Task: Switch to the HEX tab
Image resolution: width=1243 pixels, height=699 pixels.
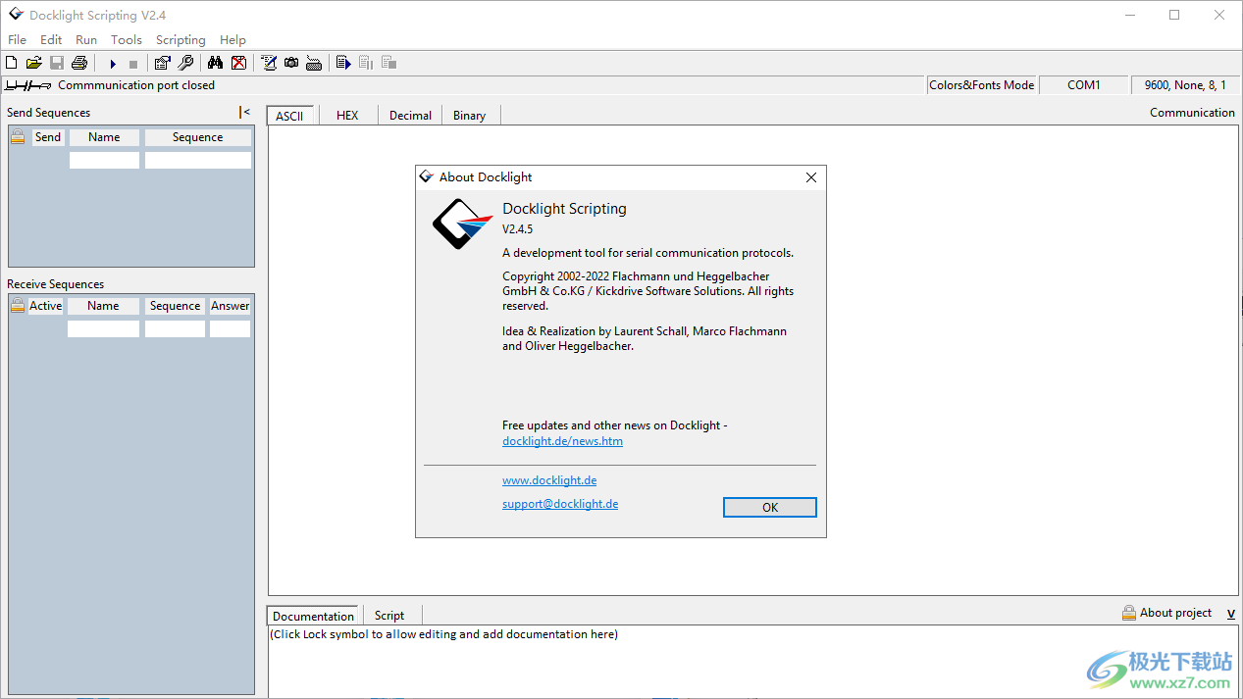Action: click(347, 116)
